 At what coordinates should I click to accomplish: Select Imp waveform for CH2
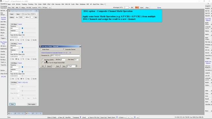tap(26, 59)
